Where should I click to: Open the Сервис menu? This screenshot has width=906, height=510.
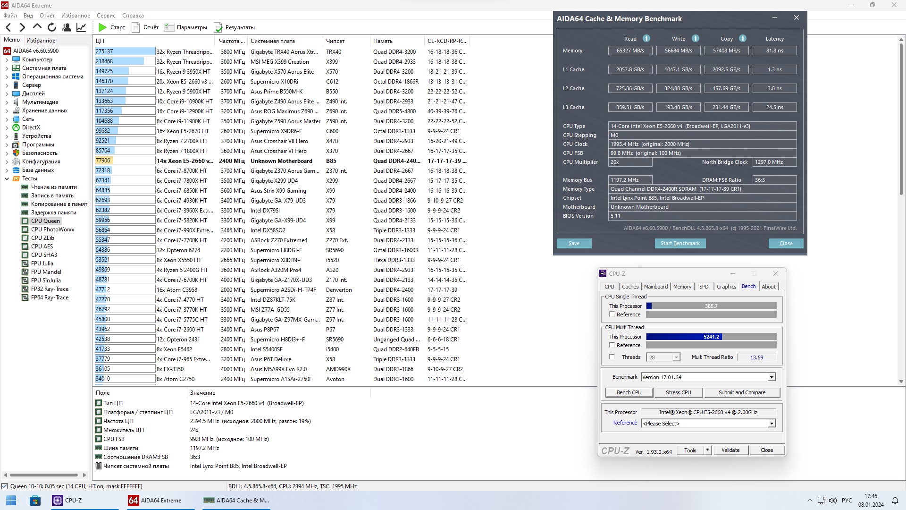click(106, 16)
